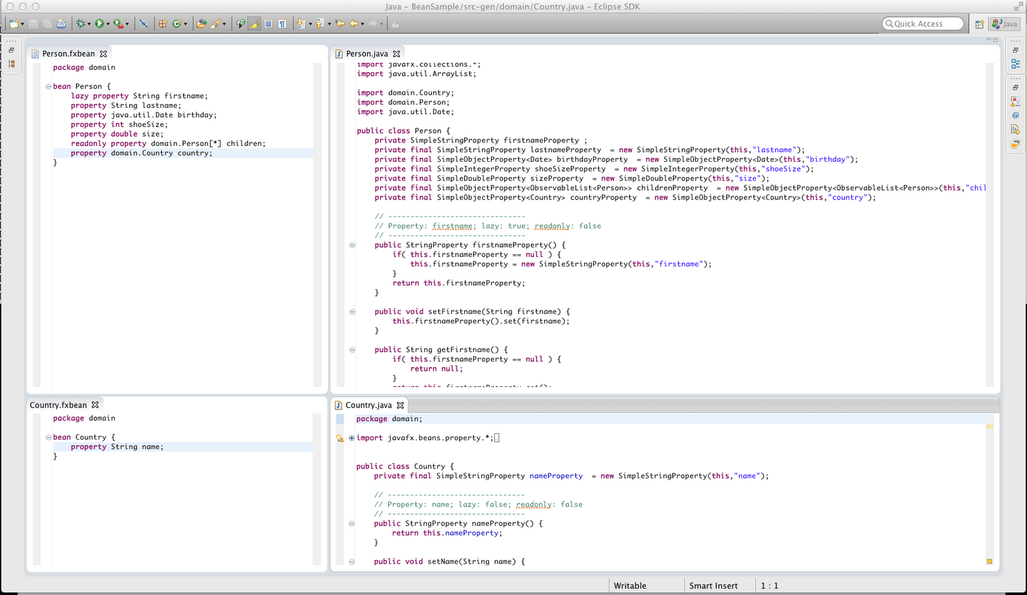The image size is (1027, 595).
Task: Open the Javadoc @ view icon
Action: pyautogui.click(x=1015, y=116)
